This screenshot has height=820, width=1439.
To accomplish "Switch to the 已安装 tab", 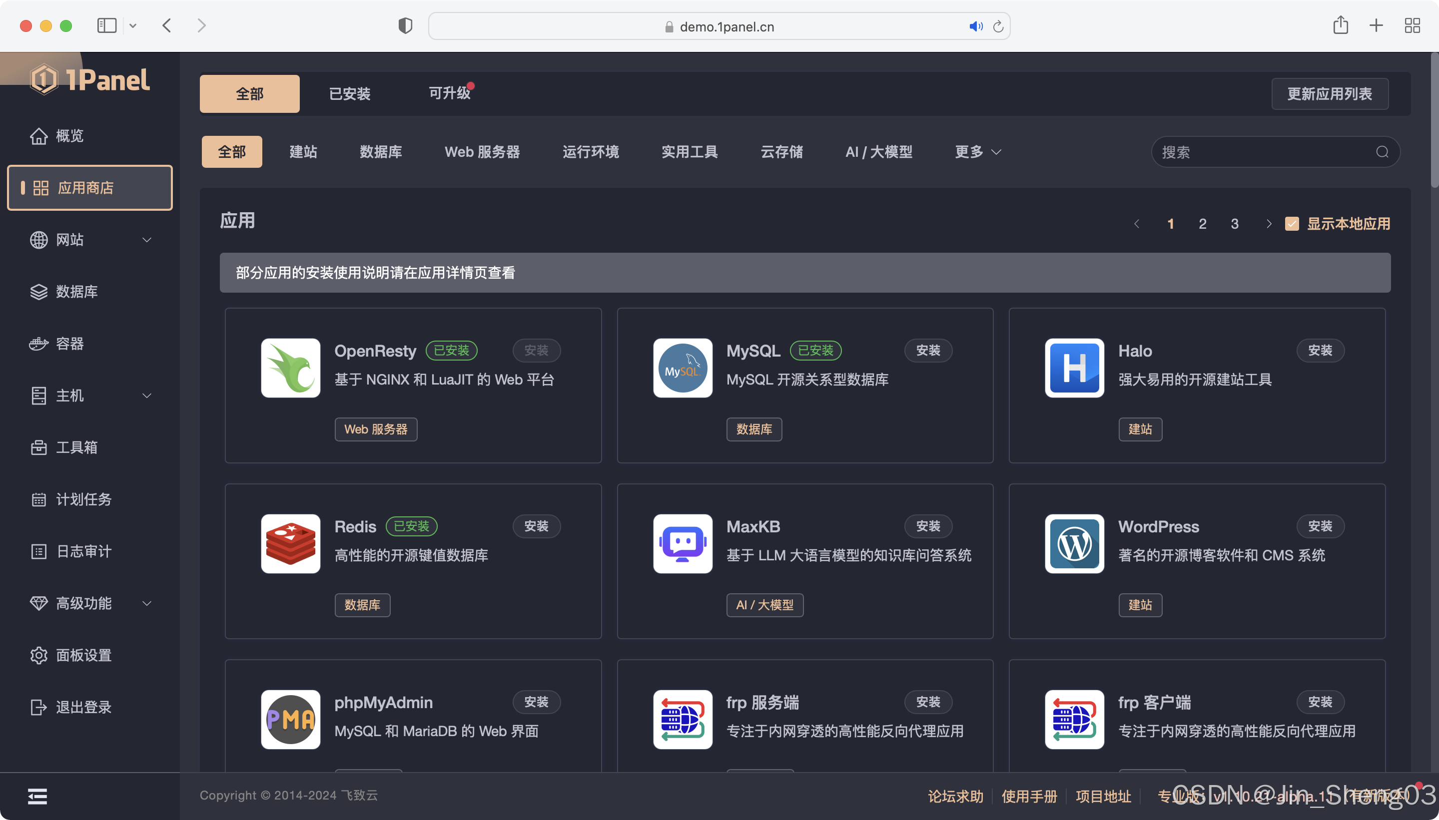I will (x=349, y=94).
